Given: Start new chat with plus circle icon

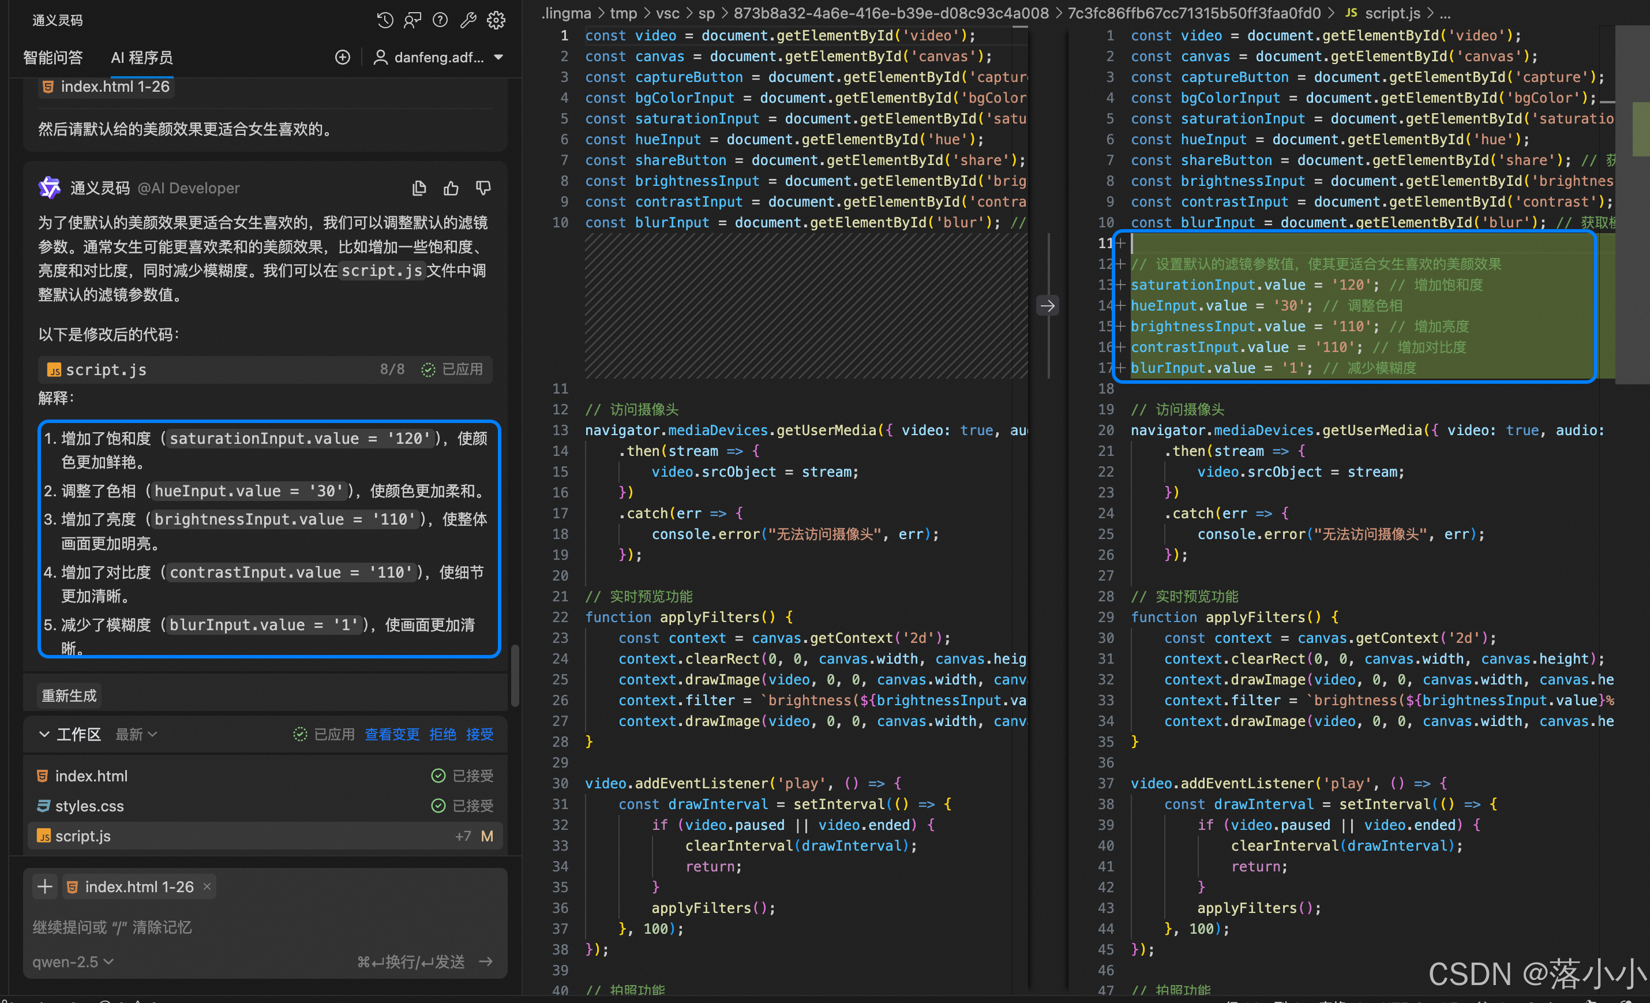Looking at the screenshot, I should [342, 58].
